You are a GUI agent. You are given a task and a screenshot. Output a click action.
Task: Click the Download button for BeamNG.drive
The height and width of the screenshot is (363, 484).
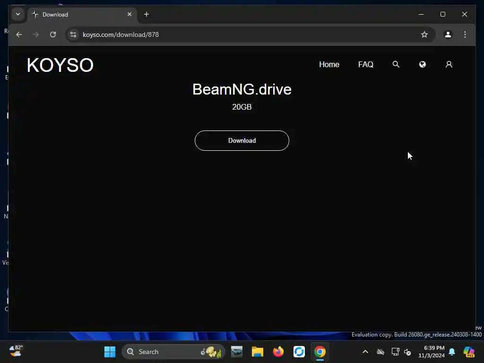pos(242,140)
